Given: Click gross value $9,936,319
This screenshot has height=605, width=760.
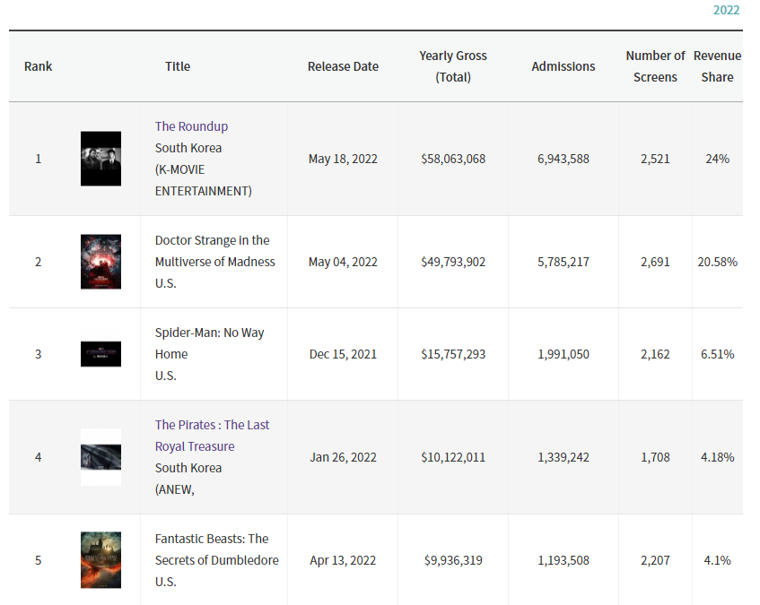Looking at the screenshot, I should point(453,560).
